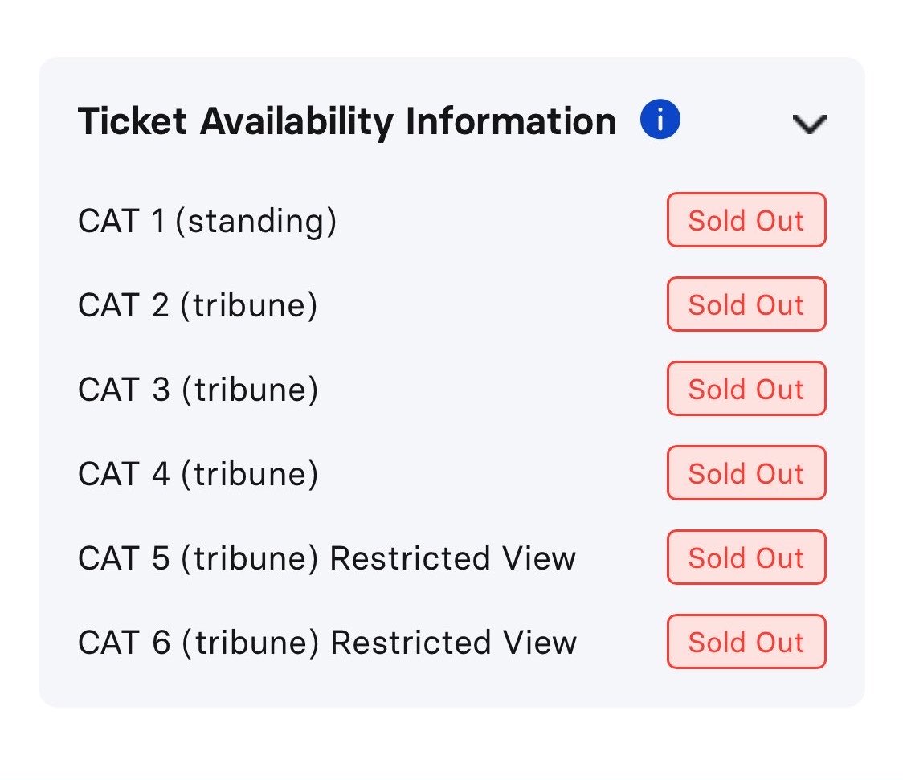Select the CAT 1 (standing) label
The image size is (903, 780).
point(207,222)
